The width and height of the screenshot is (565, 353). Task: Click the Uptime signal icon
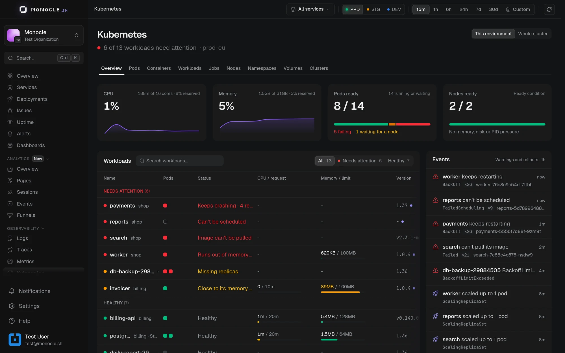[x=10, y=122]
